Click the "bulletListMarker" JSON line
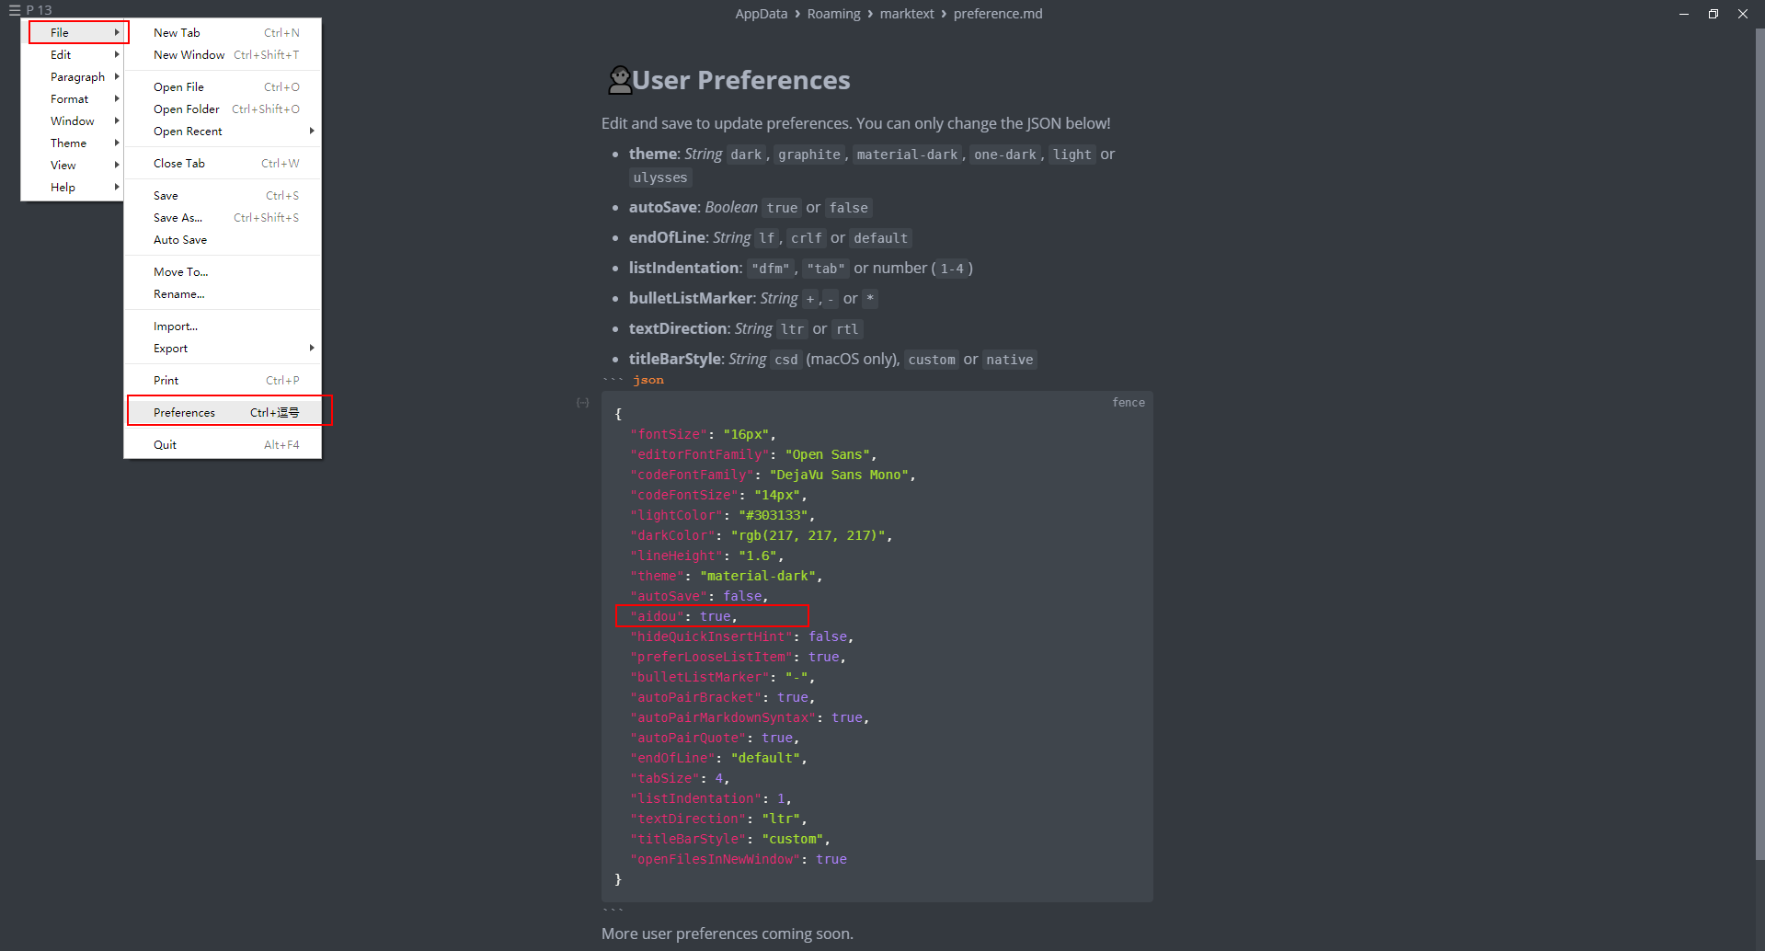 722,677
